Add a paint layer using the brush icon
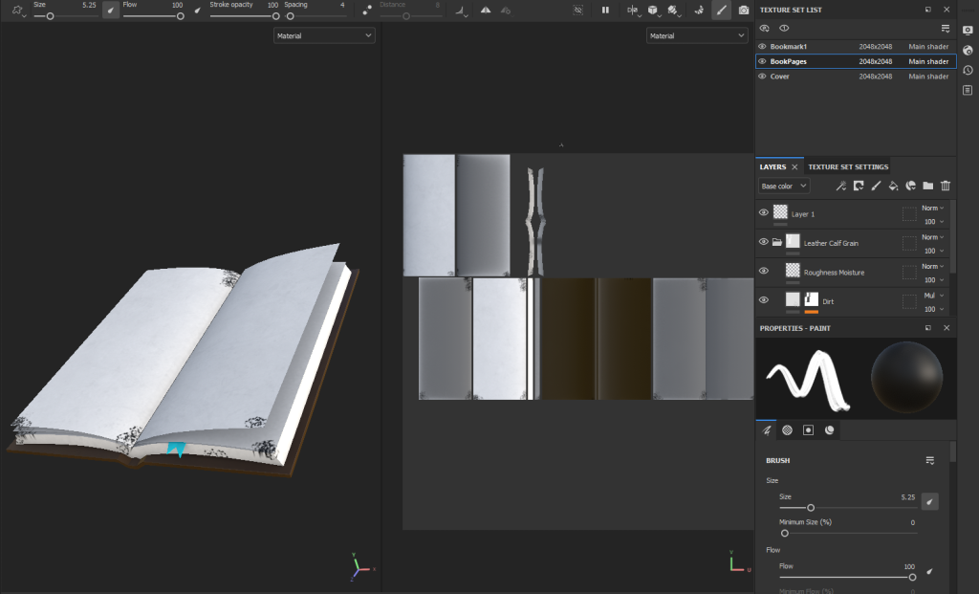The image size is (979, 594). [x=876, y=187]
